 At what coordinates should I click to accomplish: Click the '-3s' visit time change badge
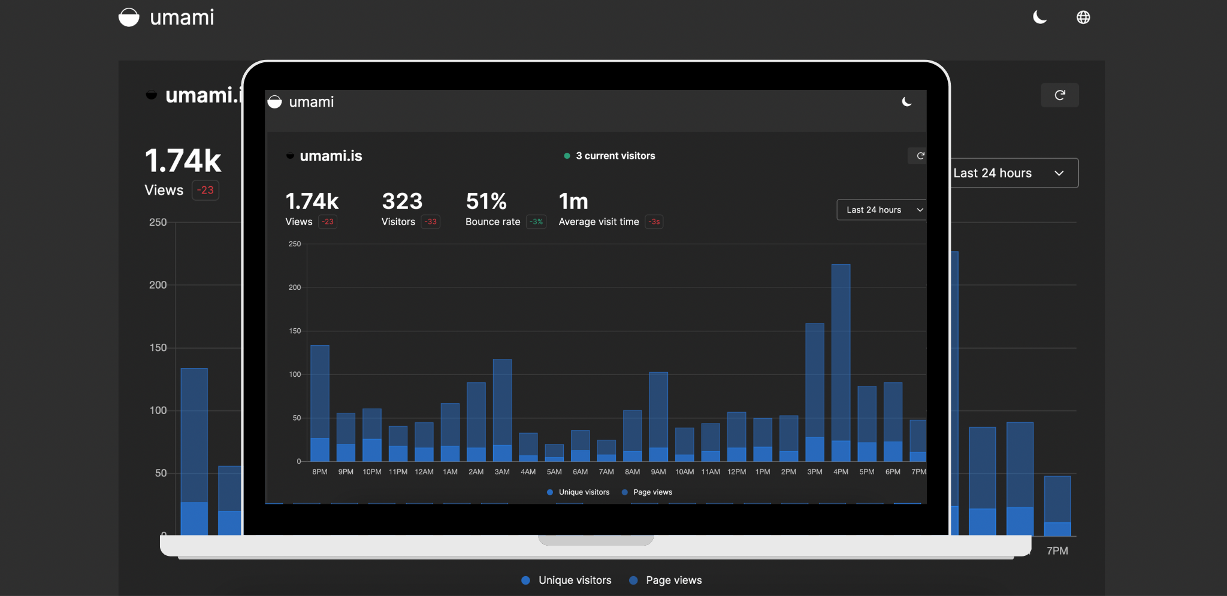[x=654, y=222]
